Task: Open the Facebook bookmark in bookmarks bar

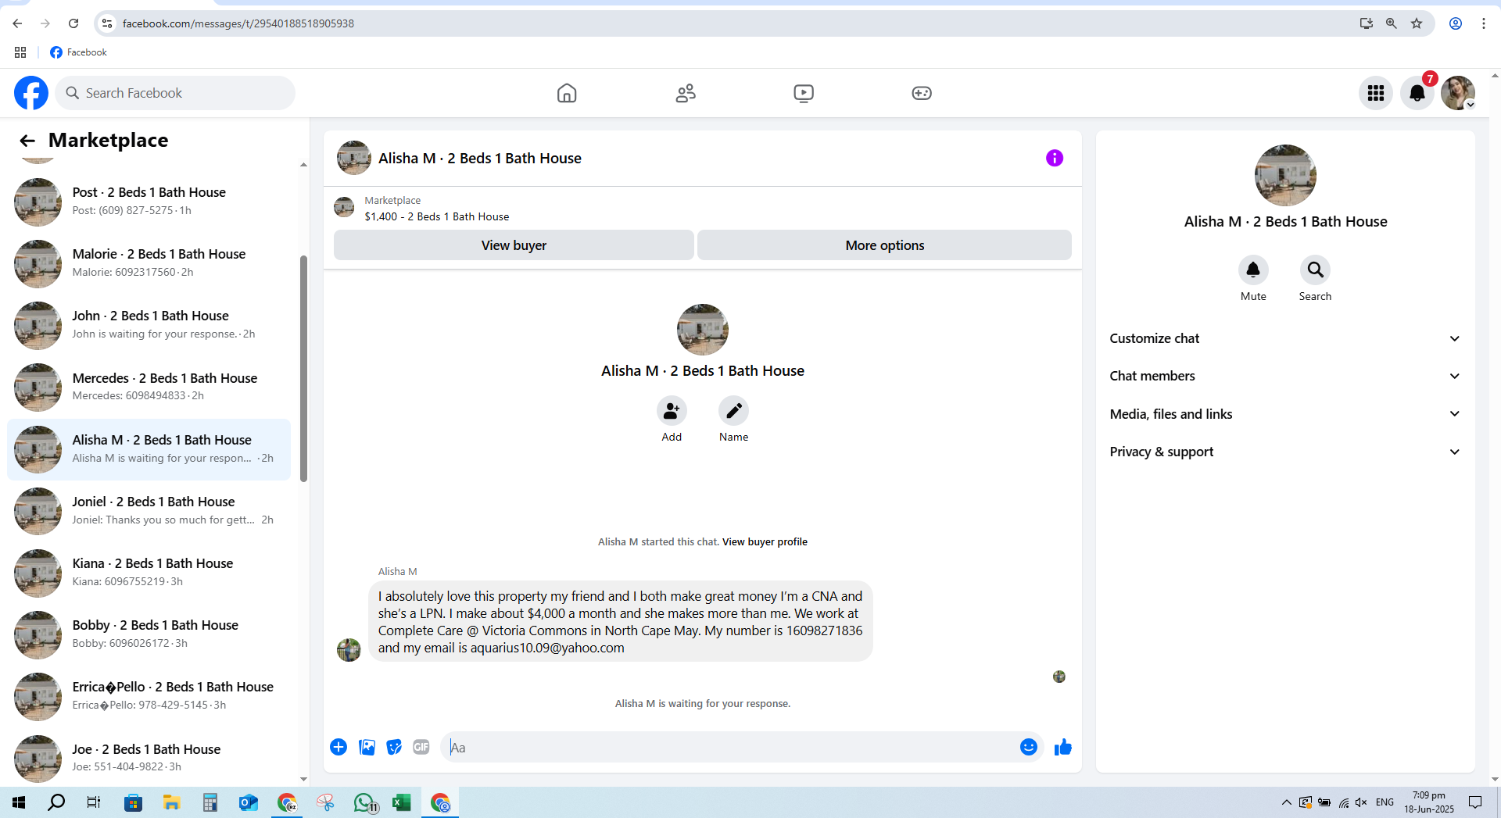Action: click(78, 52)
